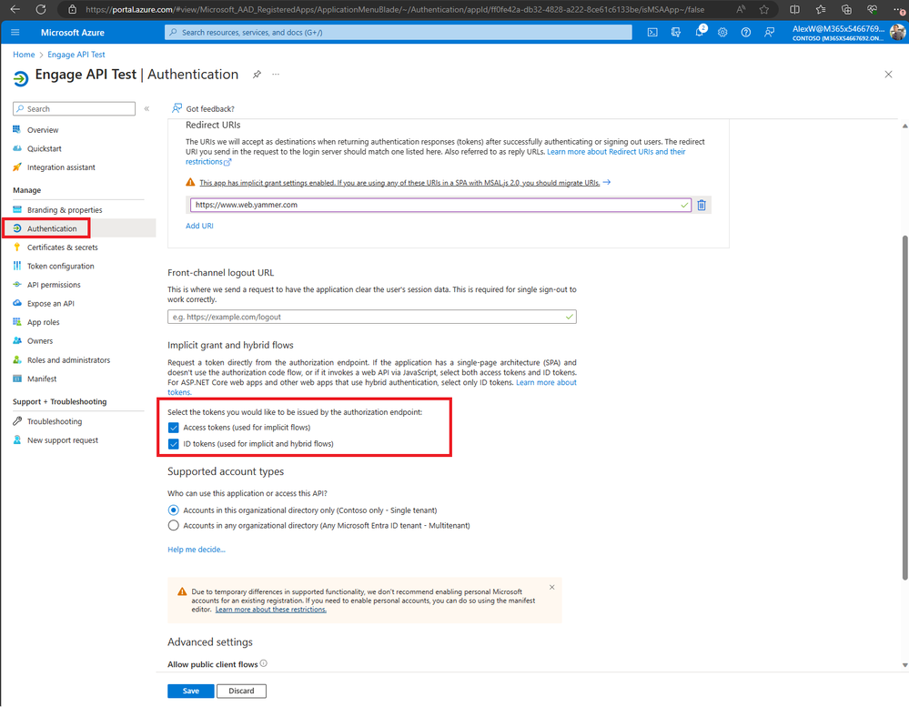Click the top bar feedback icon

[x=769, y=33]
